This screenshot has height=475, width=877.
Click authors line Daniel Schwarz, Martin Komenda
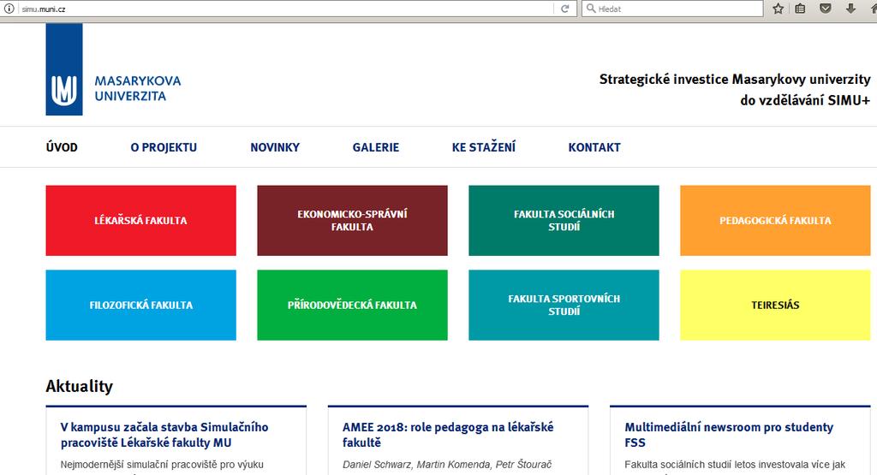click(447, 465)
